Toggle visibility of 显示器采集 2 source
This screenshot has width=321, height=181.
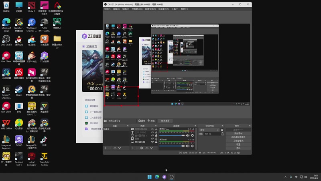(x=152, y=136)
